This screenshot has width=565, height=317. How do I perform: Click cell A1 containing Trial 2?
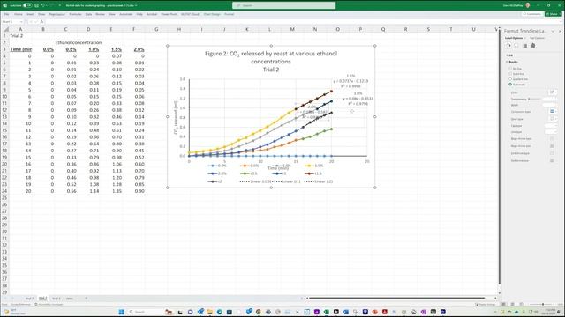tap(20, 35)
